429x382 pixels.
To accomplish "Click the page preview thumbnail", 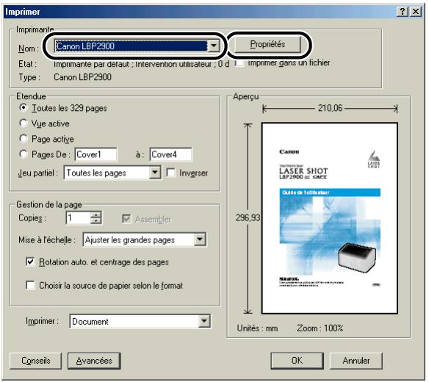I will [330, 218].
